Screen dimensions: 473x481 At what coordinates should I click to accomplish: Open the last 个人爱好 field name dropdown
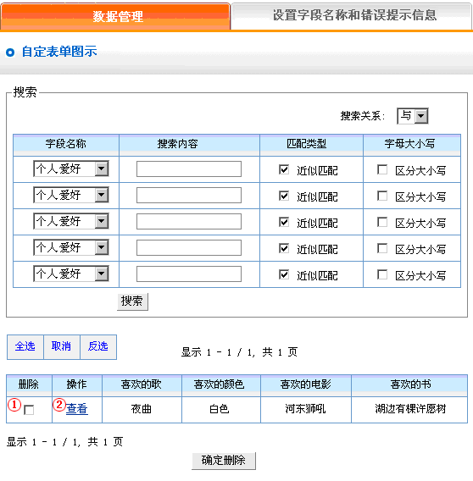coord(71,274)
